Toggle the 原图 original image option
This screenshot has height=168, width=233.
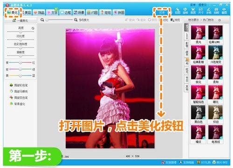tap(152, 20)
